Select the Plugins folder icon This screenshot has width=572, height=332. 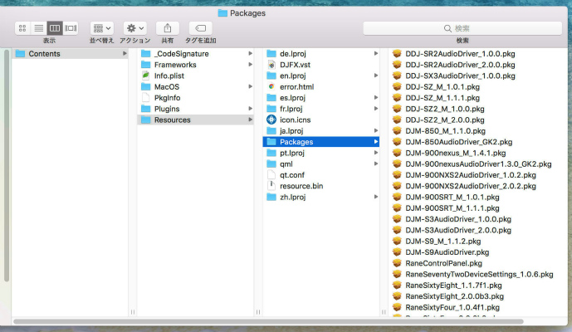[146, 109]
